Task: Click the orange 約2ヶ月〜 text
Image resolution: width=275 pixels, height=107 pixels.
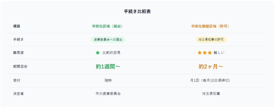Action: [211, 66]
